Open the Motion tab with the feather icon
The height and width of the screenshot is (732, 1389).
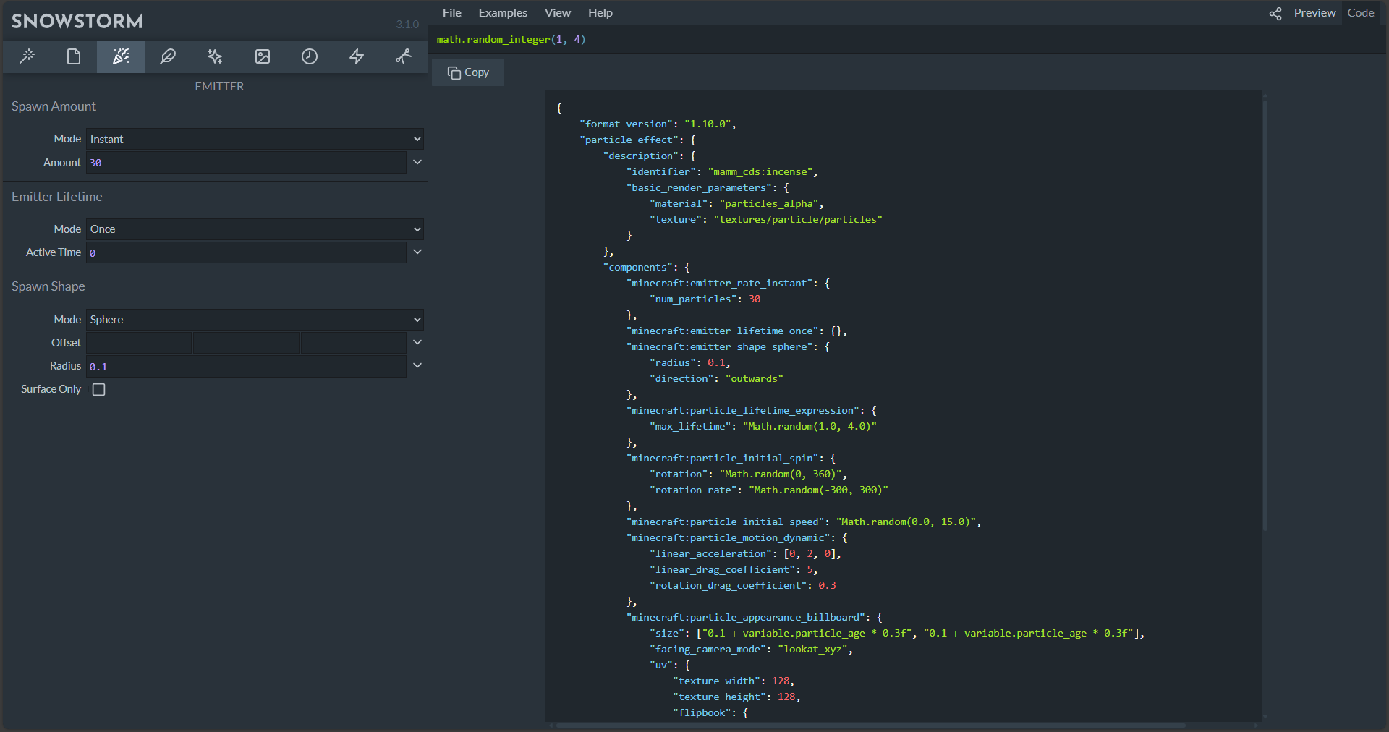(x=168, y=56)
